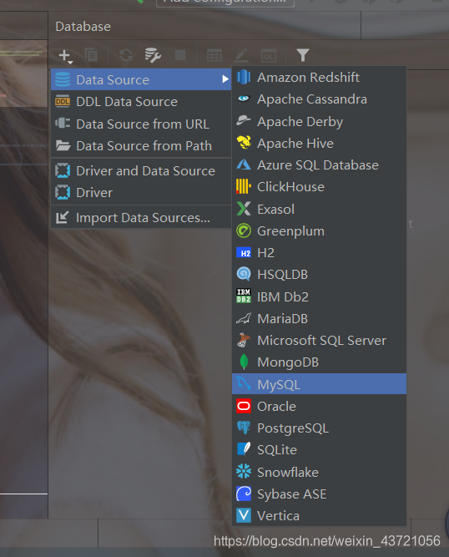The width and height of the screenshot is (449, 557).
Task: Click the Duplicate icon in Database toolbar
Action: [x=91, y=55]
